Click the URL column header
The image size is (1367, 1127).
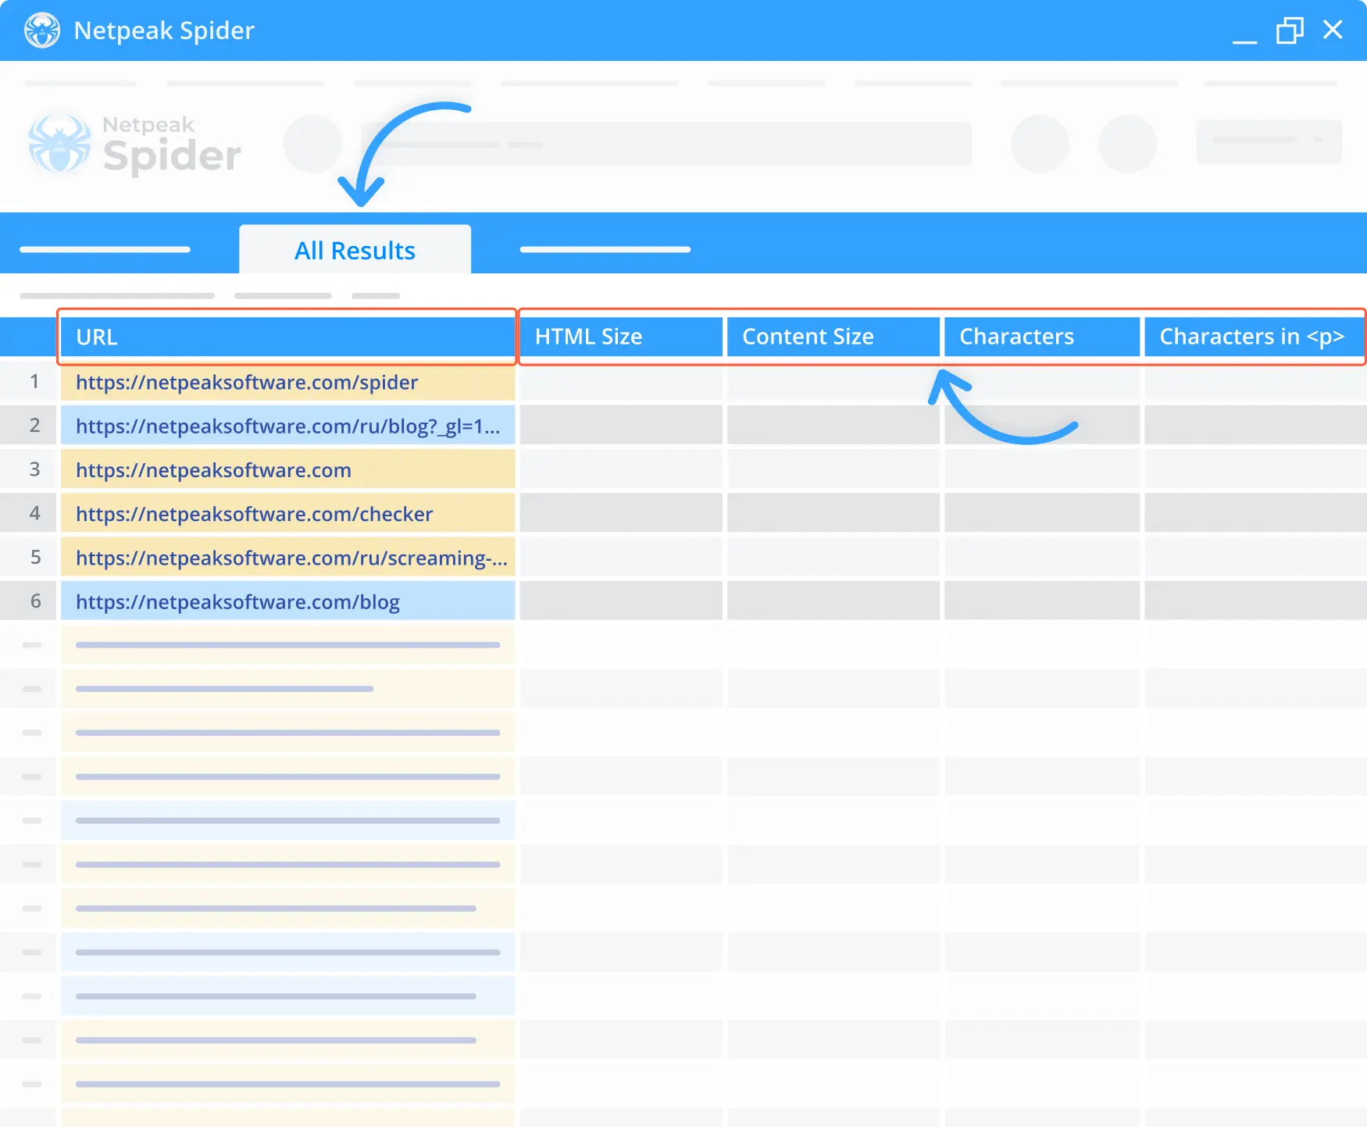tap(287, 337)
